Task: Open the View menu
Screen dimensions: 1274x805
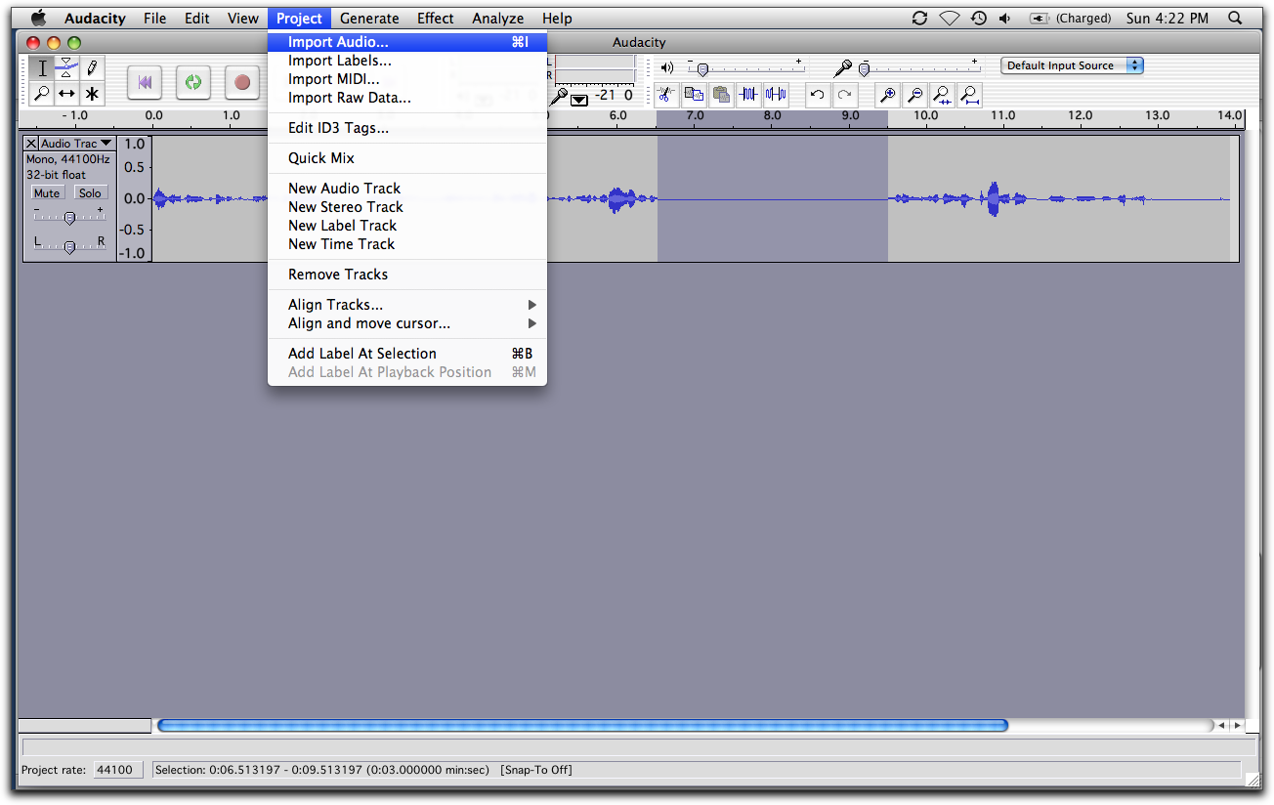Action: click(x=243, y=19)
